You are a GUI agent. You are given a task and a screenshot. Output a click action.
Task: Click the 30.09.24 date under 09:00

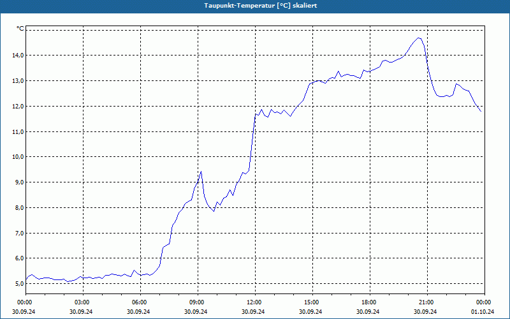click(x=196, y=311)
